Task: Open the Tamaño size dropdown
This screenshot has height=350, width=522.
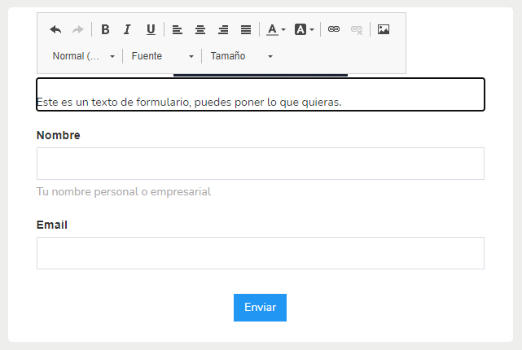Action: coord(241,56)
